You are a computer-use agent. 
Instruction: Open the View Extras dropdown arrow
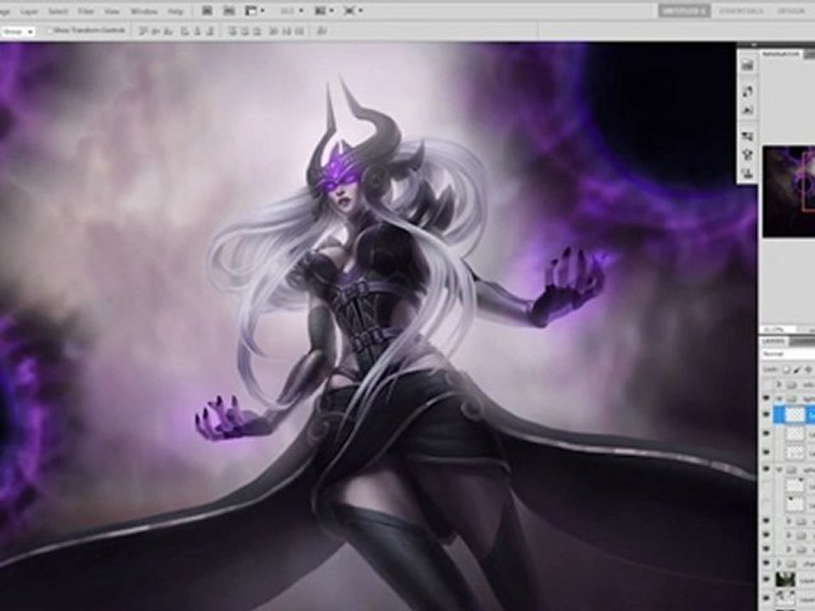(262, 10)
